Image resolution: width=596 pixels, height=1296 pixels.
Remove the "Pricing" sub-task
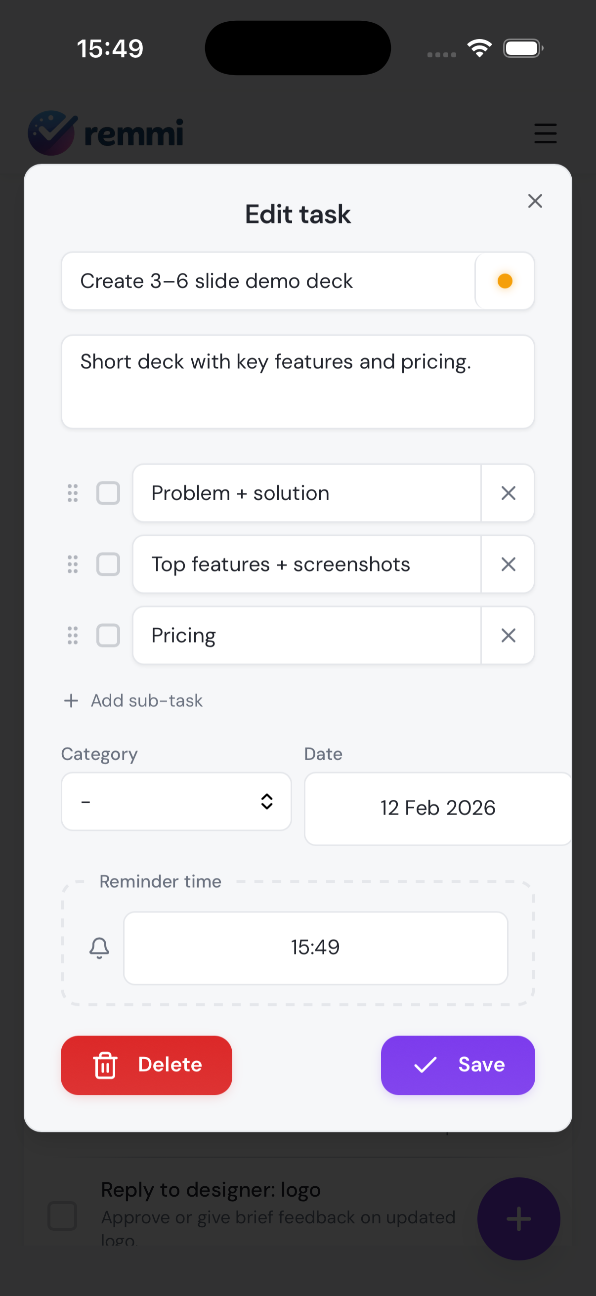[x=508, y=636]
